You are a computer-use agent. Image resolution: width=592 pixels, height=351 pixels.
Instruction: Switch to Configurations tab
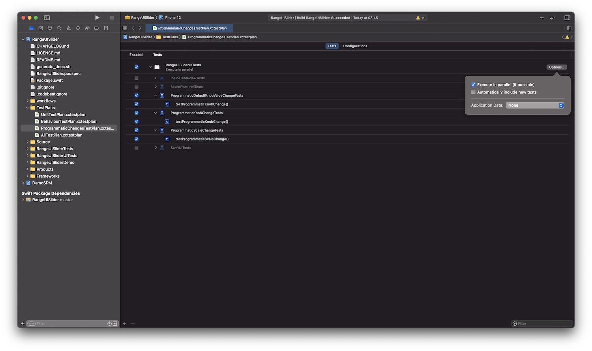[x=355, y=46]
